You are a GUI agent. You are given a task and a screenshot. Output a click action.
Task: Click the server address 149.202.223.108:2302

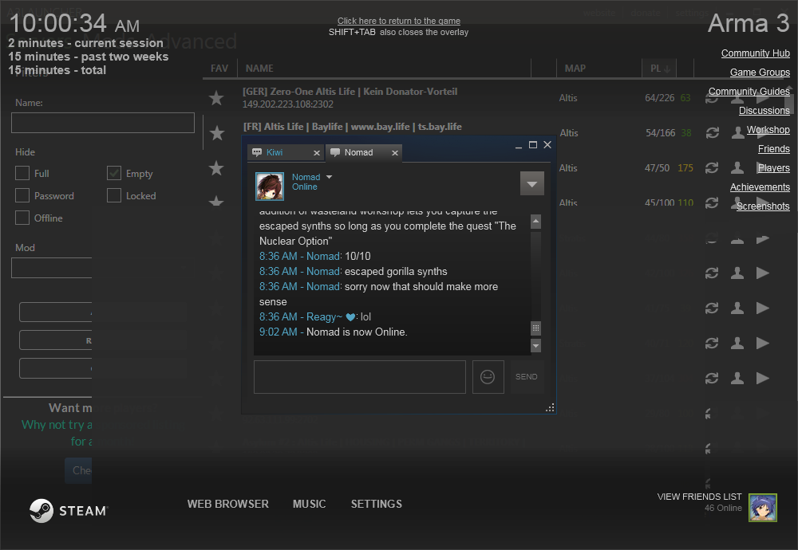(287, 104)
